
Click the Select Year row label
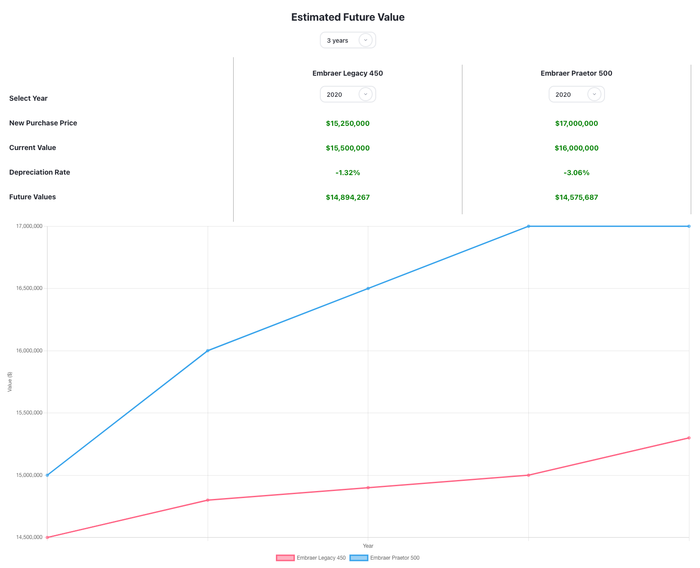click(x=28, y=98)
